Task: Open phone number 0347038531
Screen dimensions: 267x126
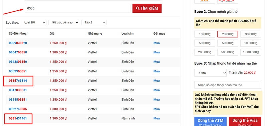Action: click(18, 90)
